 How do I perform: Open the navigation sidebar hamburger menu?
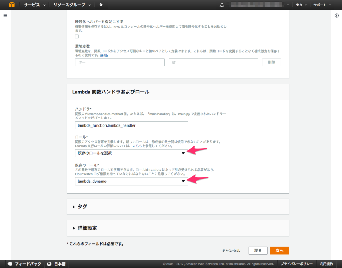tap(5, 15)
